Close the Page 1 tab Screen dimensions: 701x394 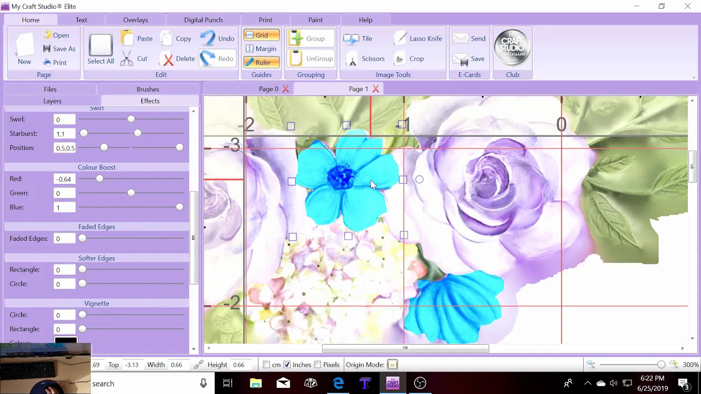tap(376, 89)
